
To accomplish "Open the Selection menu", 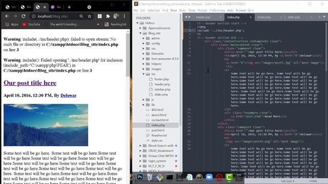I will 154,10.
